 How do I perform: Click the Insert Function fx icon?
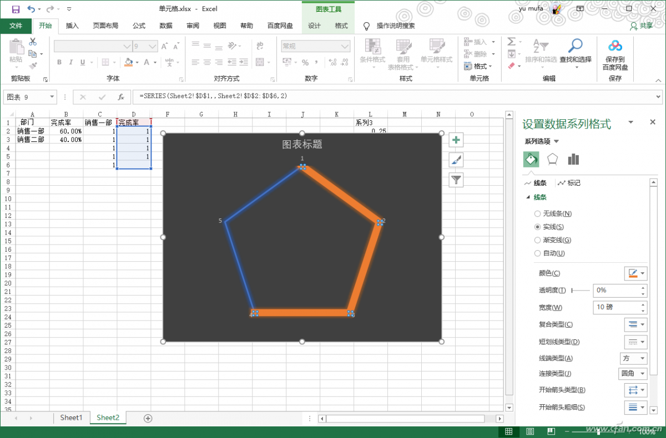(x=121, y=97)
